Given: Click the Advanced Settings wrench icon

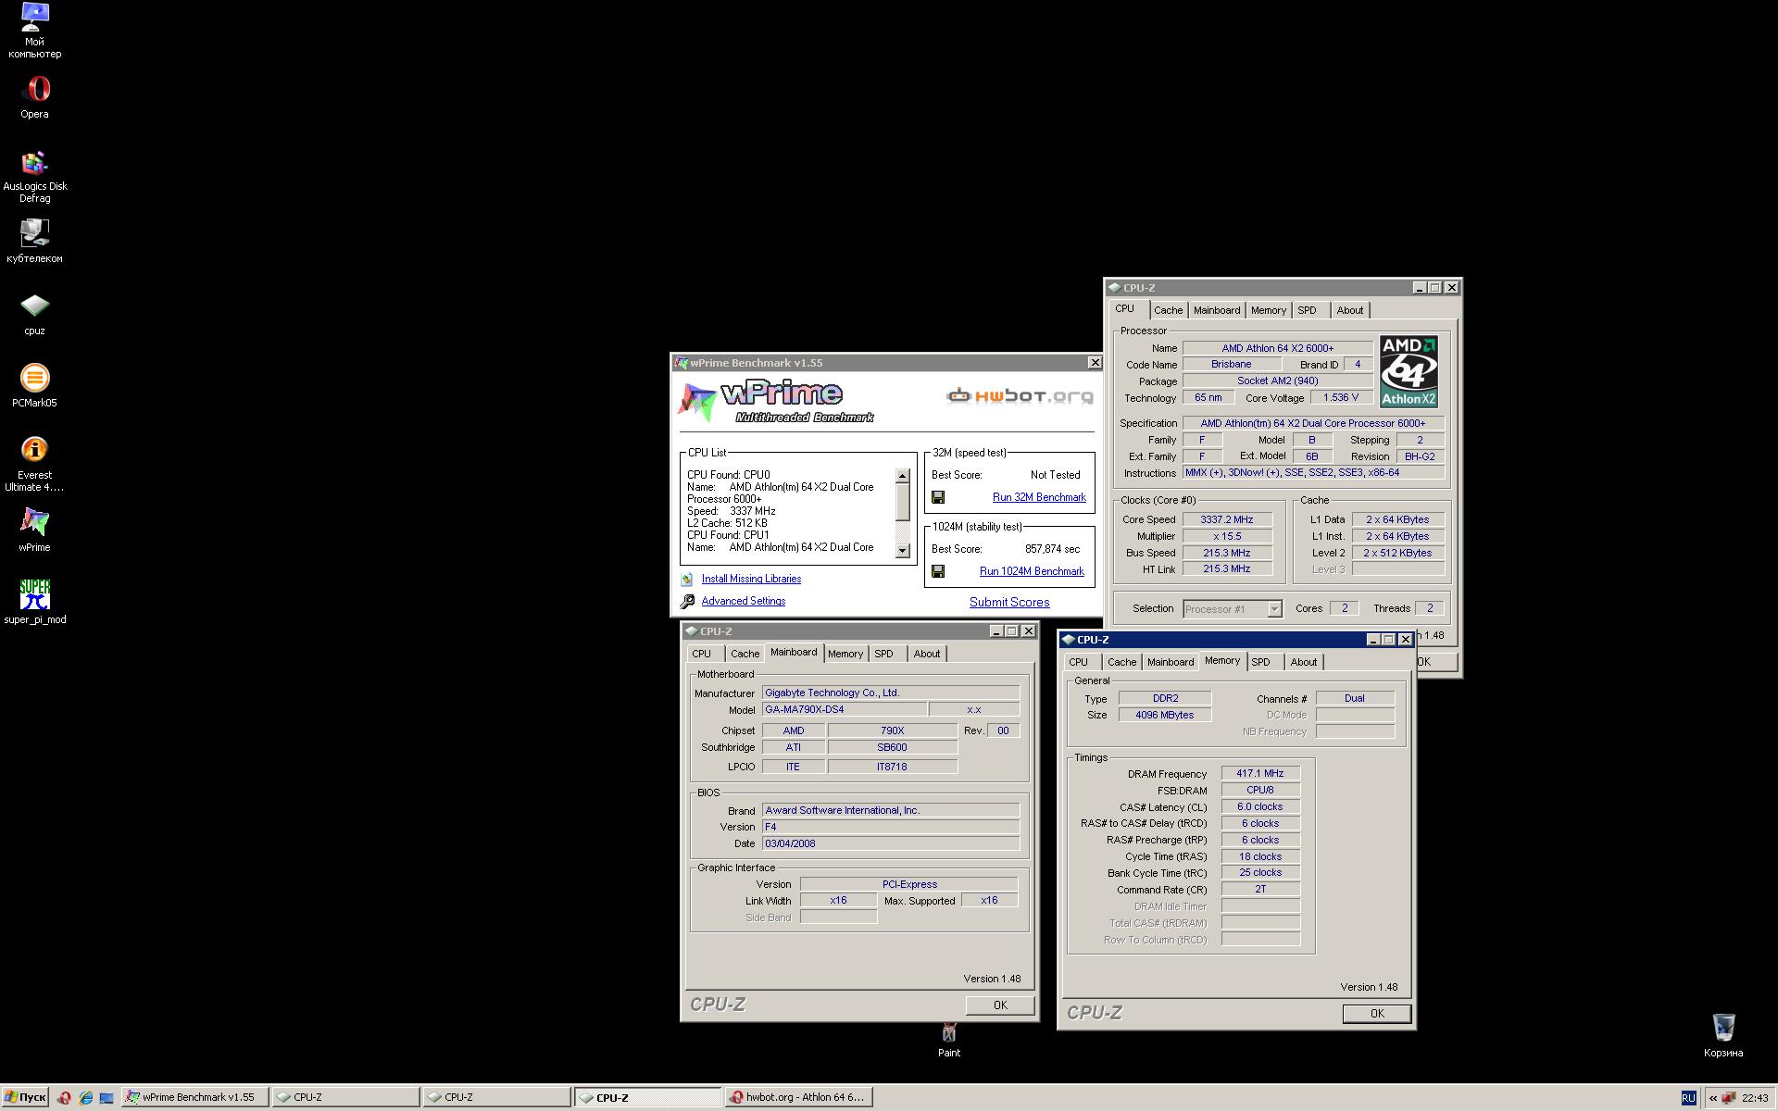Looking at the screenshot, I should [687, 601].
